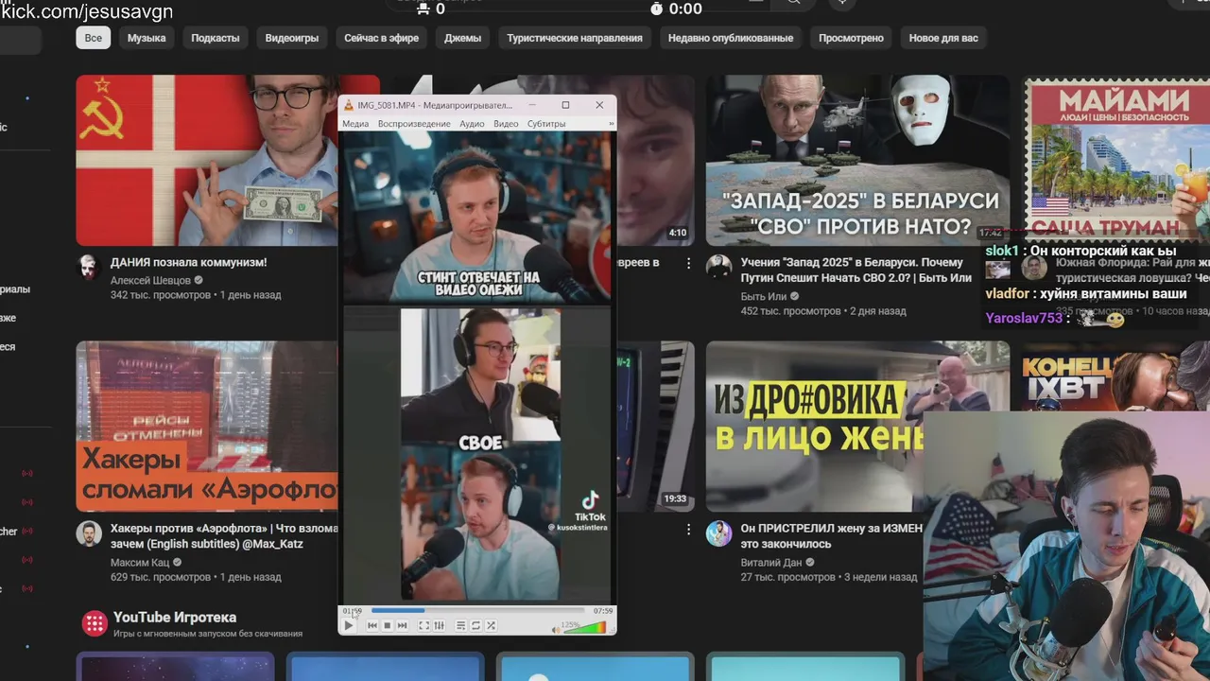
Task: Open the Медиа menu in VLC
Action: [x=355, y=124]
